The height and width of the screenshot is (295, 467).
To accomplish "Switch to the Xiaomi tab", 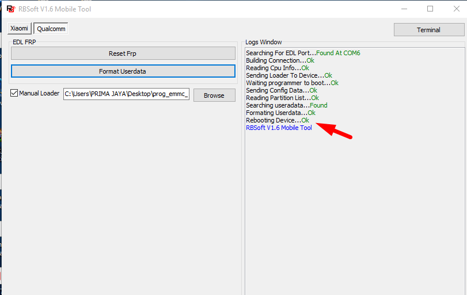I will 20,28.
